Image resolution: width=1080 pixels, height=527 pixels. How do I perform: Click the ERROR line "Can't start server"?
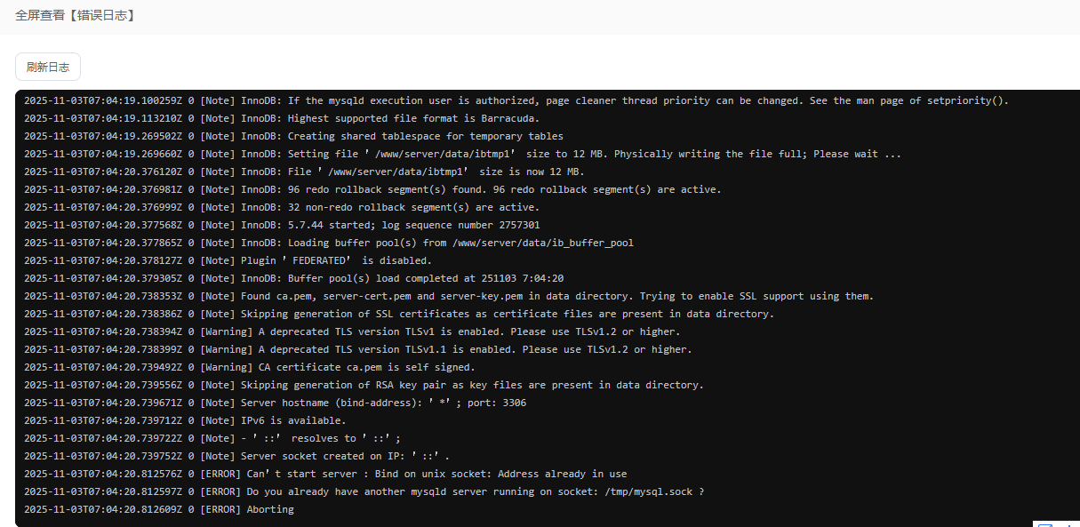click(x=436, y=474)
